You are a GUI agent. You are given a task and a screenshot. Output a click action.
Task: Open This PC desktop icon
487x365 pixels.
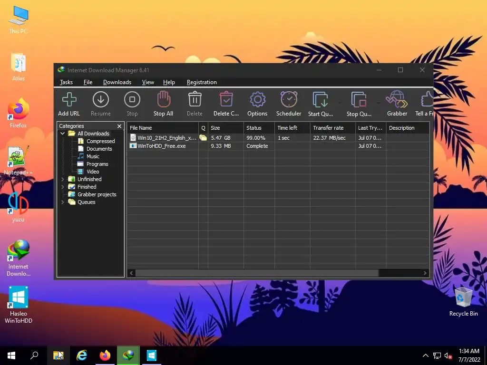[x=19, y=20]
